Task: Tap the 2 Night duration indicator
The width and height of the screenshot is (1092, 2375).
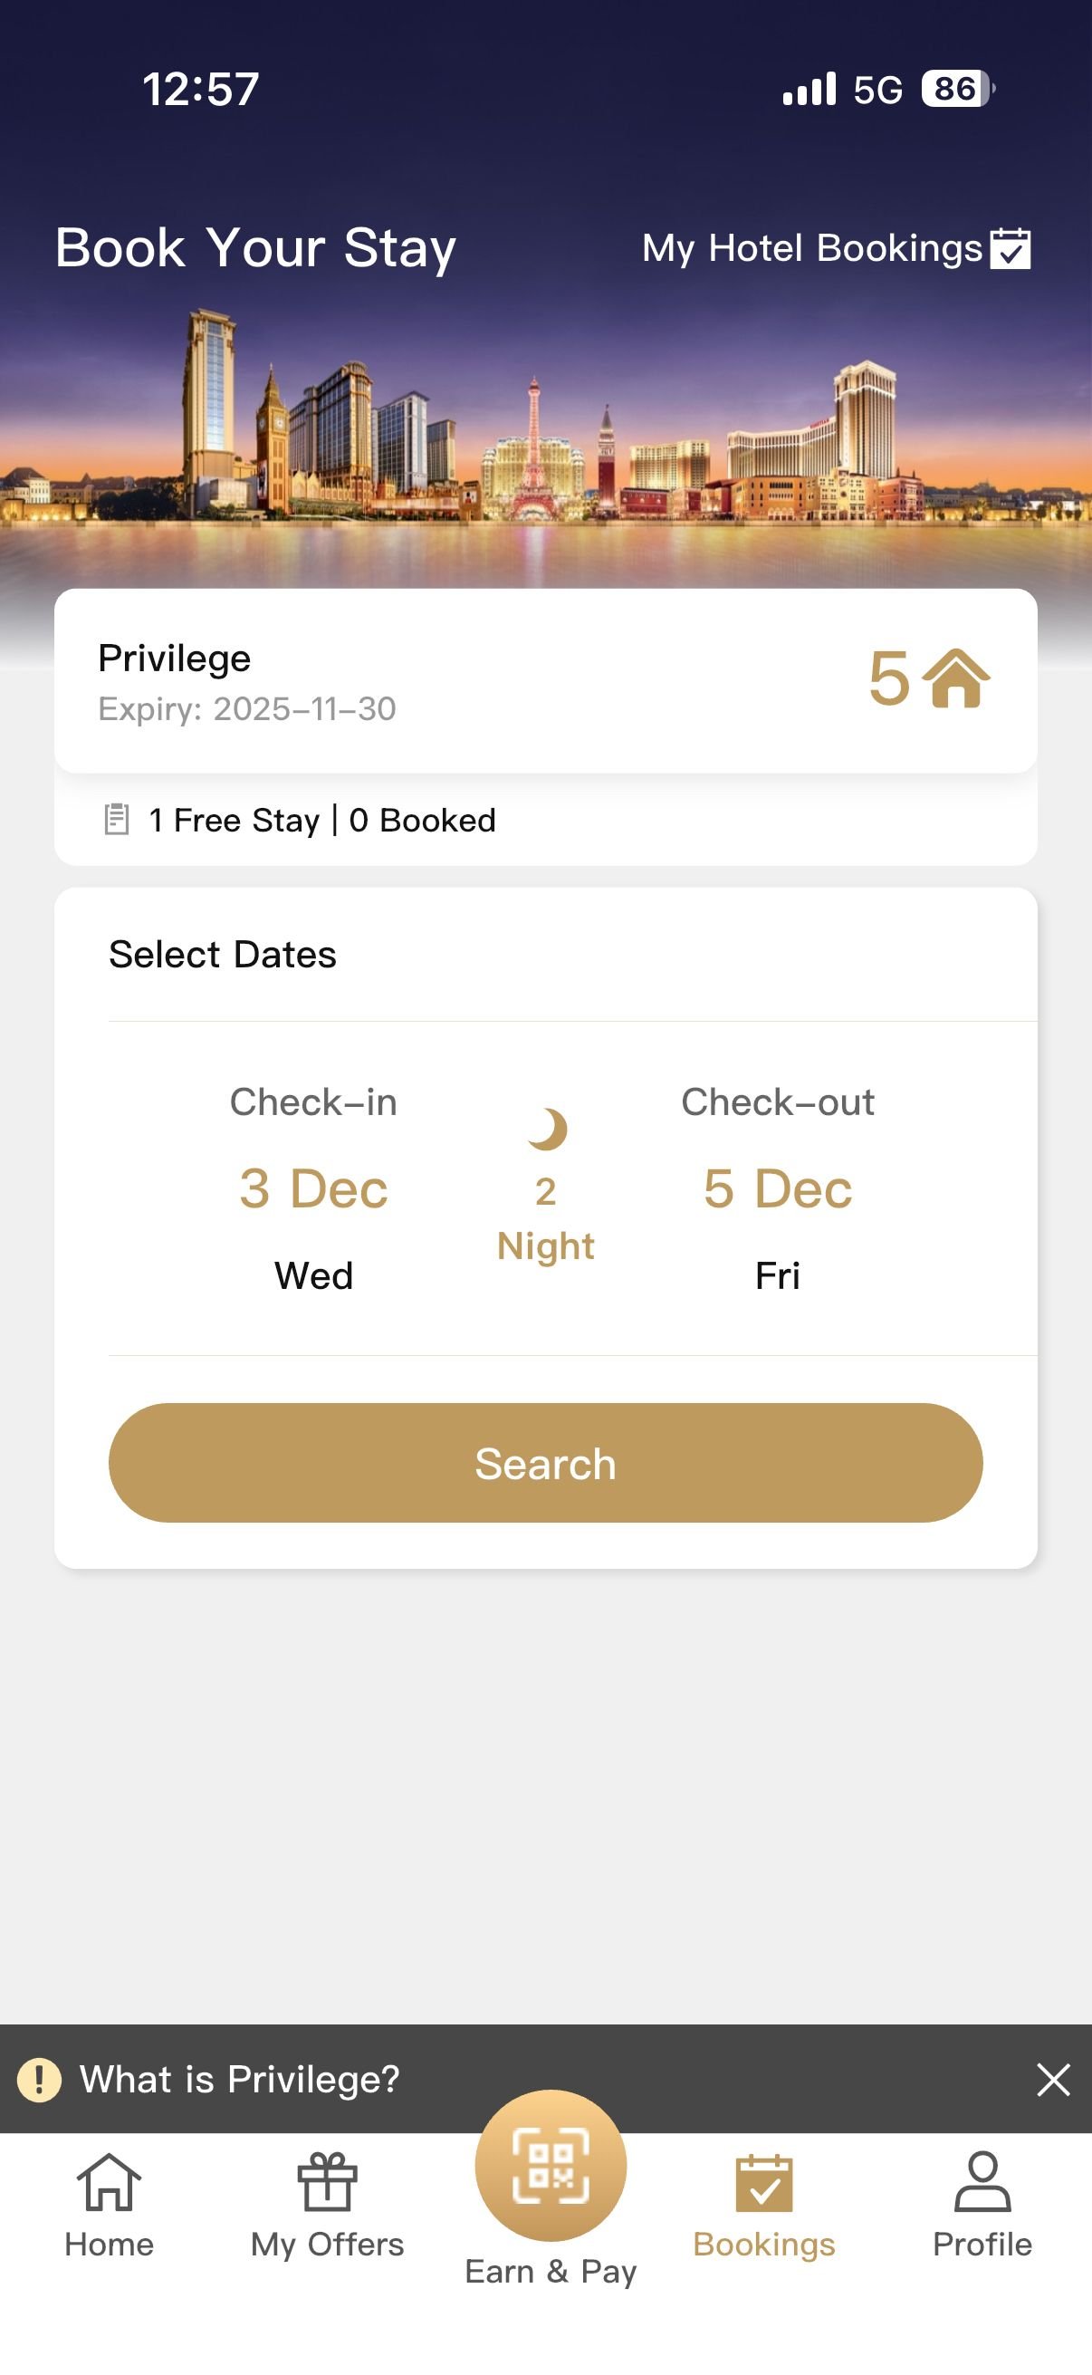Action: [545, 1217]
